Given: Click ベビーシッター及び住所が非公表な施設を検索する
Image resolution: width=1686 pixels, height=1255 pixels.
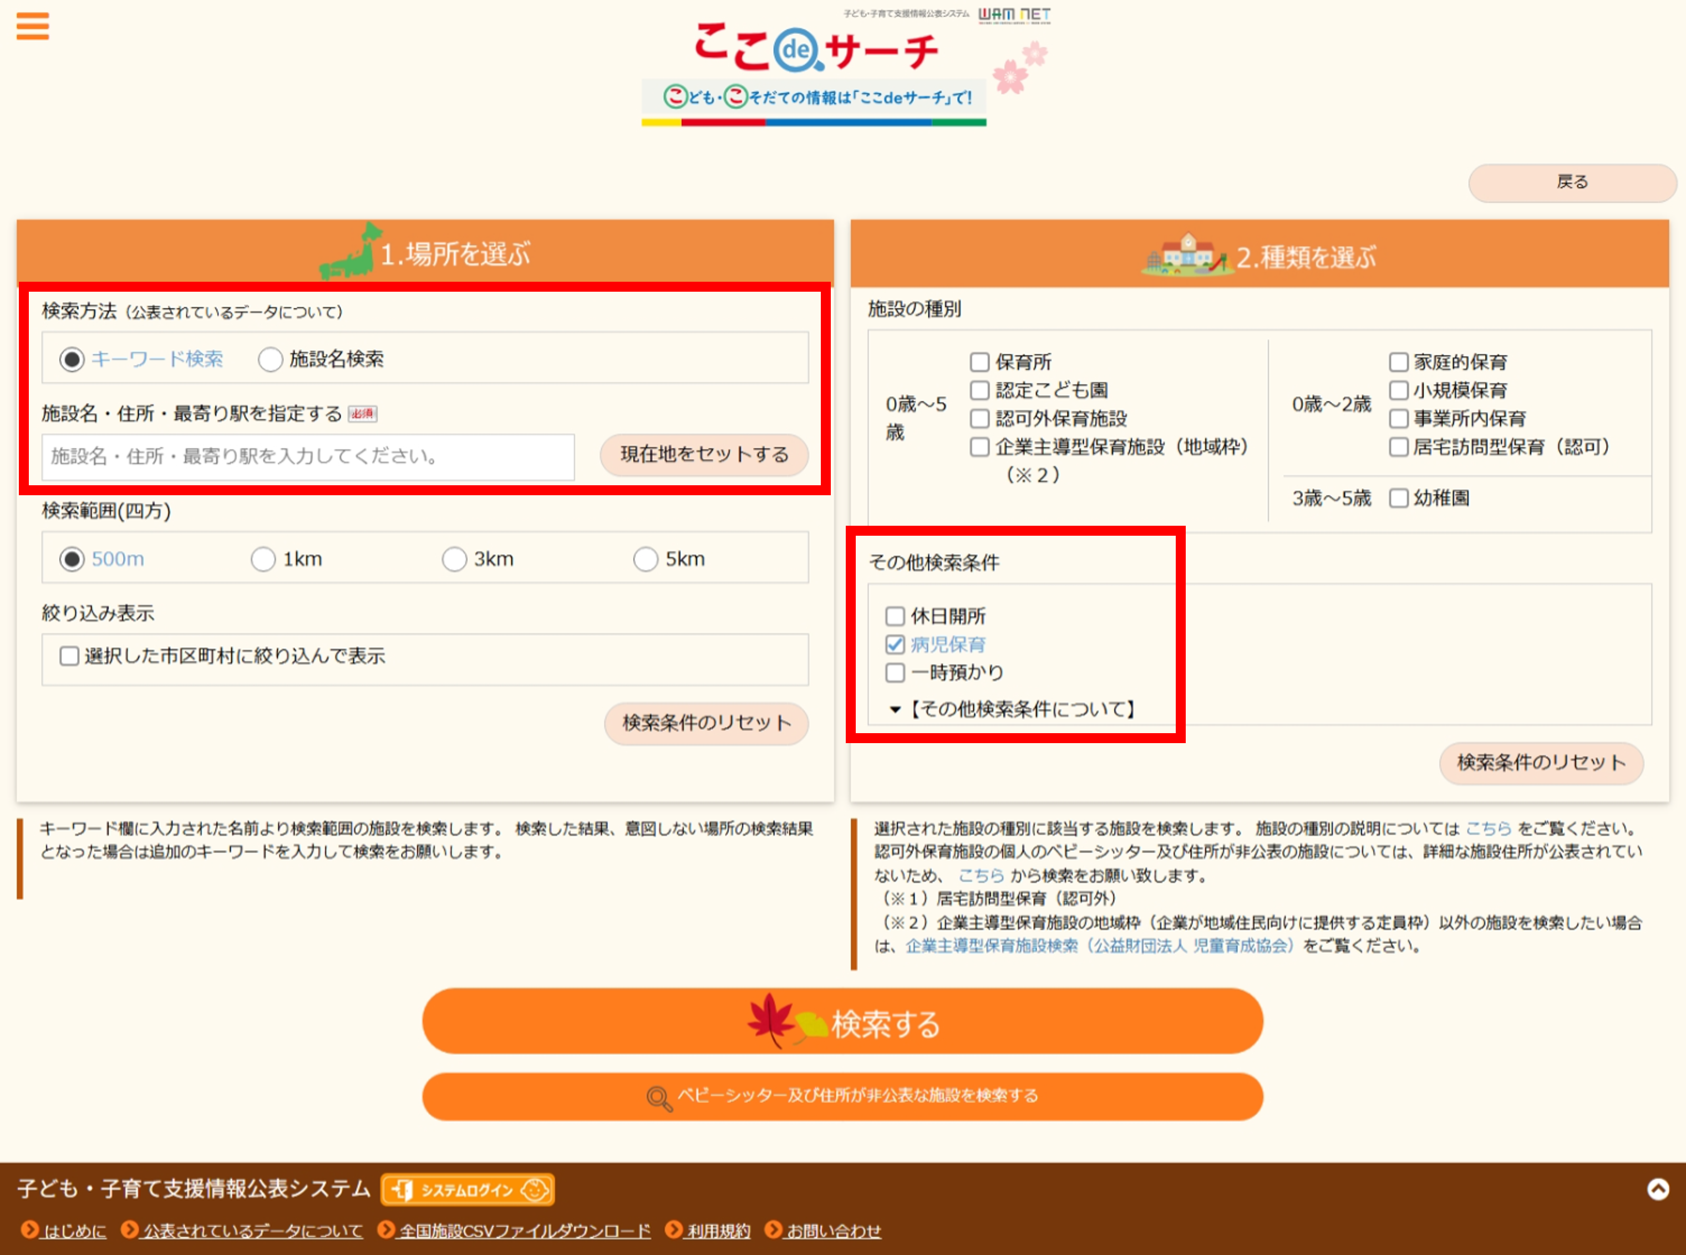Looking at the screenshot, I should [842, 1096].
